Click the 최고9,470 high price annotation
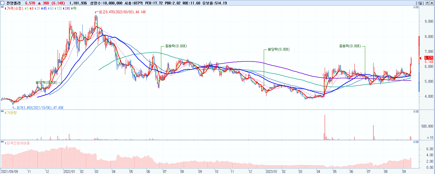Image resolution: width=435 pixels, height=174 pixels. [x=122, y=12]
